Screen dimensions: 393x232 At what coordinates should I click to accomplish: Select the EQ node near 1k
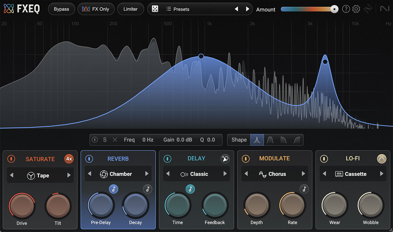[x=201, y=56]
